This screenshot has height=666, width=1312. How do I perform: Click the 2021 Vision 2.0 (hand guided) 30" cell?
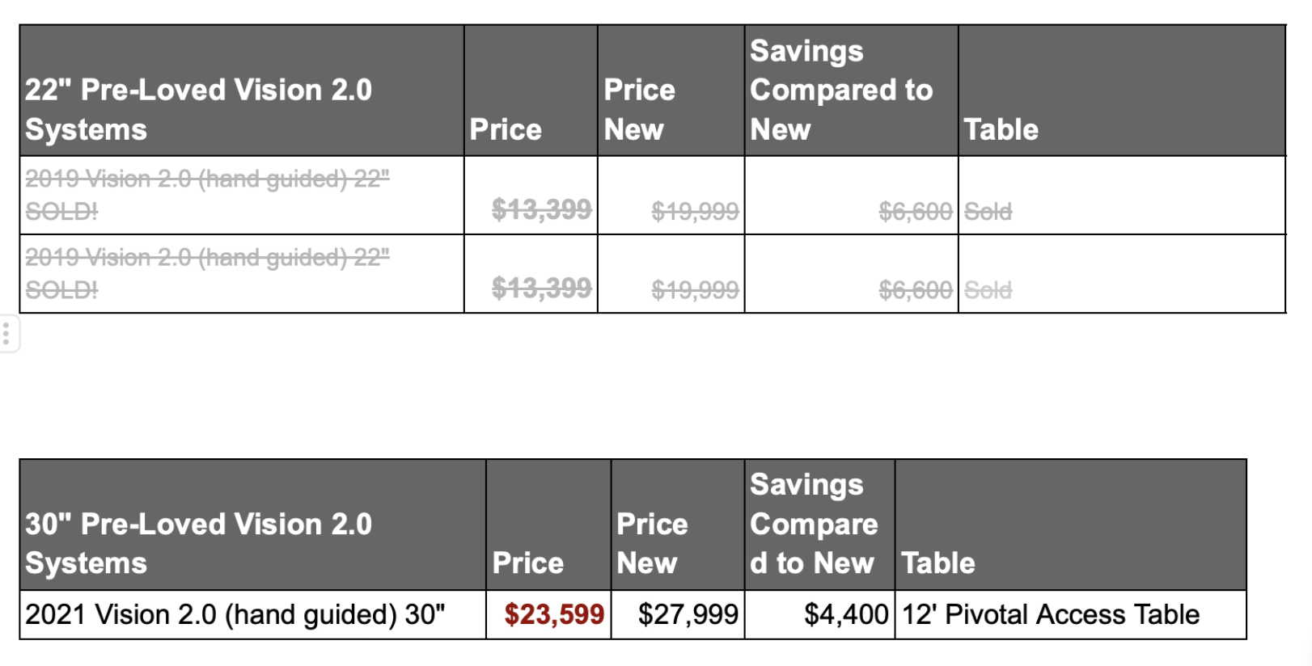pyautogui.click(x=253, y=614)
